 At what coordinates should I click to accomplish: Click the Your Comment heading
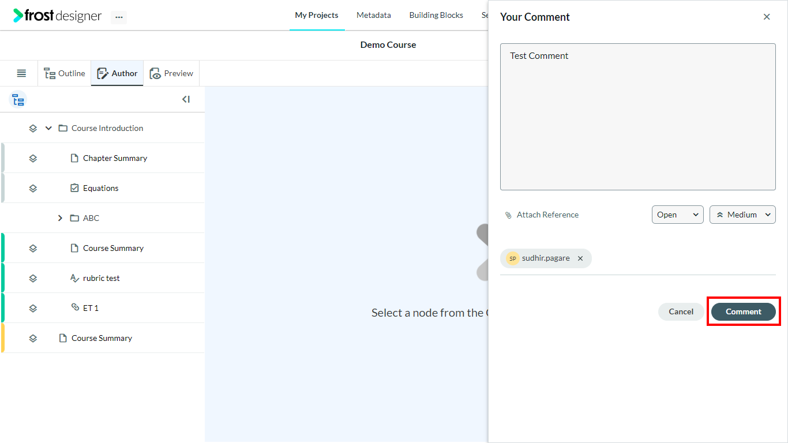pyautogui.click(x=535, y=17)
